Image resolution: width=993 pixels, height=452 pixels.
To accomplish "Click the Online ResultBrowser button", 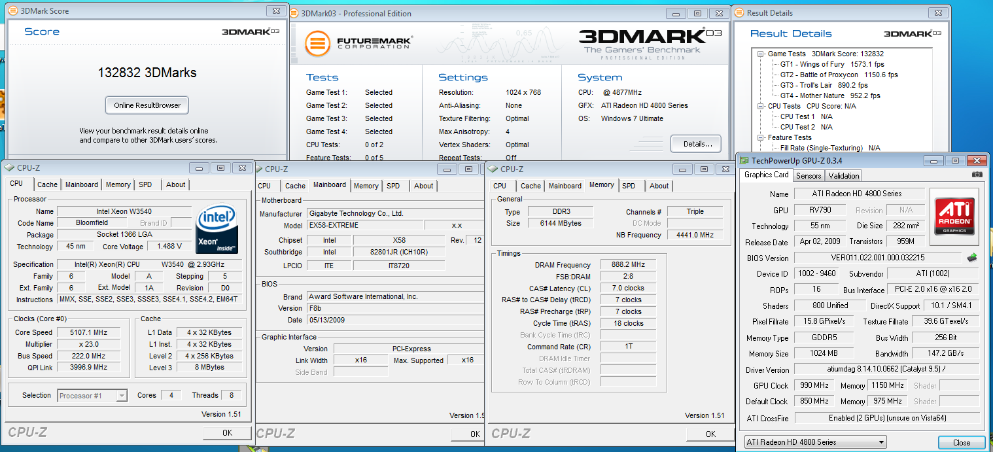I will point(147,105).
